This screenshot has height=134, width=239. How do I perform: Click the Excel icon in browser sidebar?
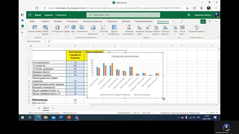pos(22,26)
